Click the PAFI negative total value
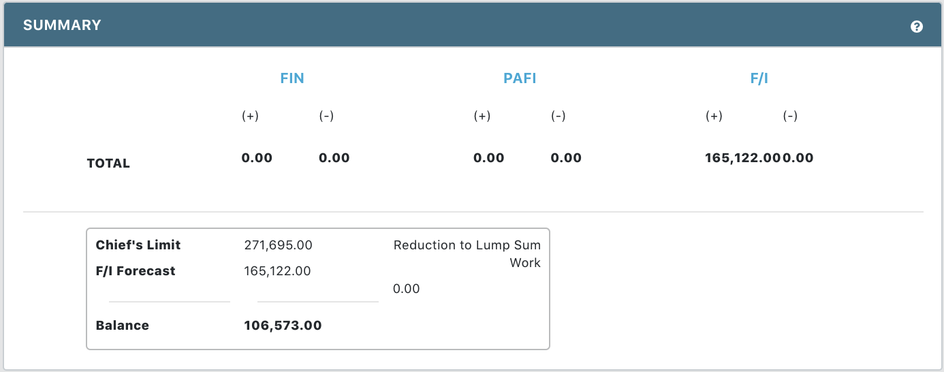944x372 pixels. click(566, 158)
